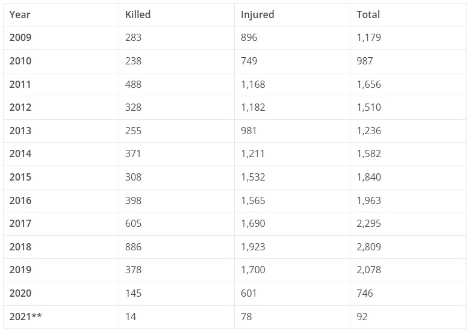
Task: Click the Injured column header
Action: coord(257,14)
